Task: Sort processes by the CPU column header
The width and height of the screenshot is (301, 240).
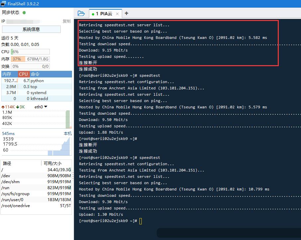Action: (23, 74)
